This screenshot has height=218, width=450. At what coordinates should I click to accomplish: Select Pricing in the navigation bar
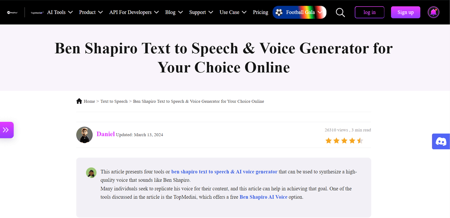pos(260,12)
